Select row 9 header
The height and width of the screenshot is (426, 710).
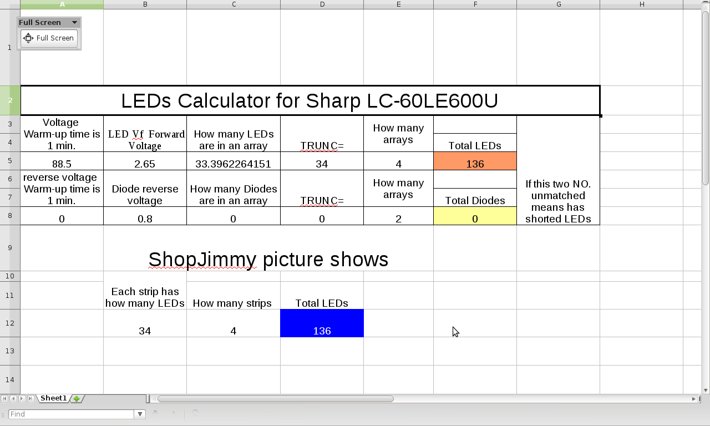[10, 248]
